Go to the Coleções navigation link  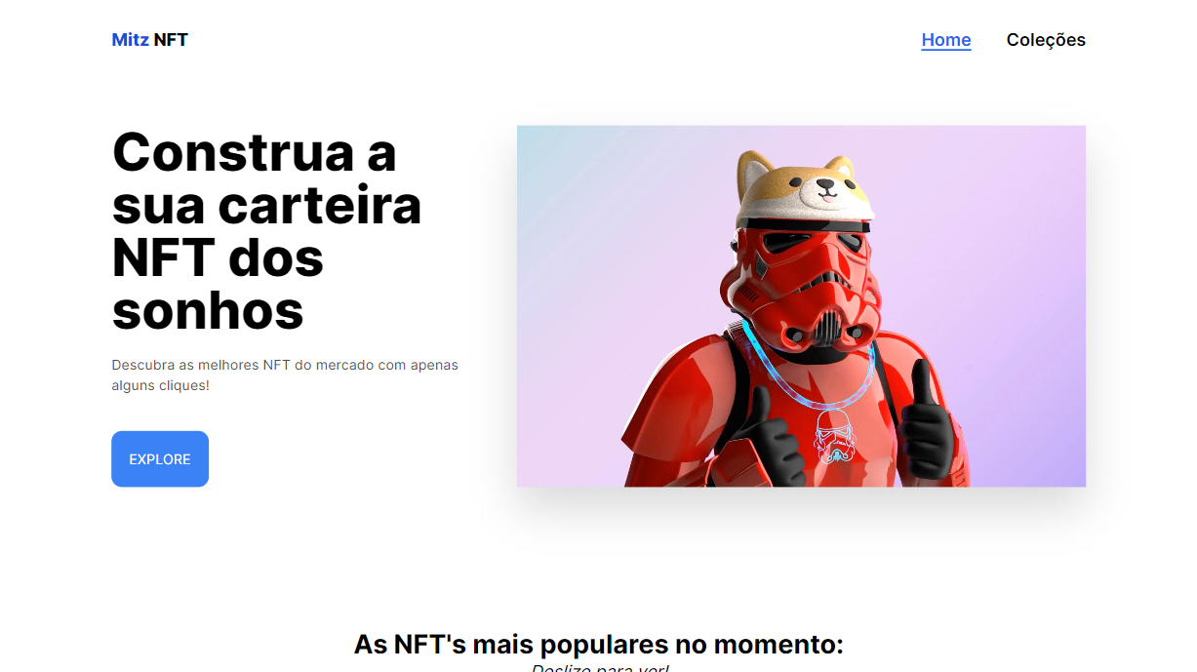[x=1046, y=40]
